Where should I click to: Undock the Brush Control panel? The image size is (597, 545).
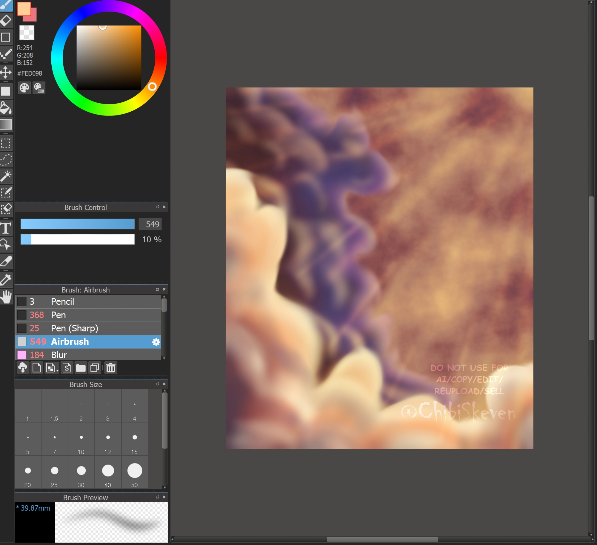click(157, 207)
